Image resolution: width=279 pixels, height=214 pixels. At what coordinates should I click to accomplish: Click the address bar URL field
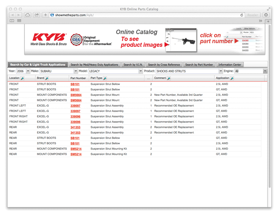(144, 15)
